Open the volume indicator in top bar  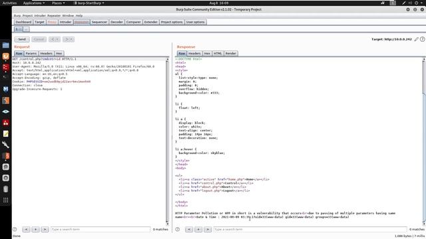click(x=410, y=3)
